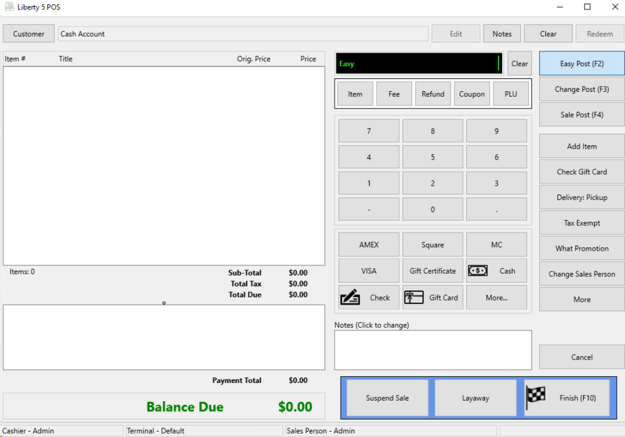The height and width of the screenshot is (437, 625).
Task: Click Layaway button
Action: (475, 398)
